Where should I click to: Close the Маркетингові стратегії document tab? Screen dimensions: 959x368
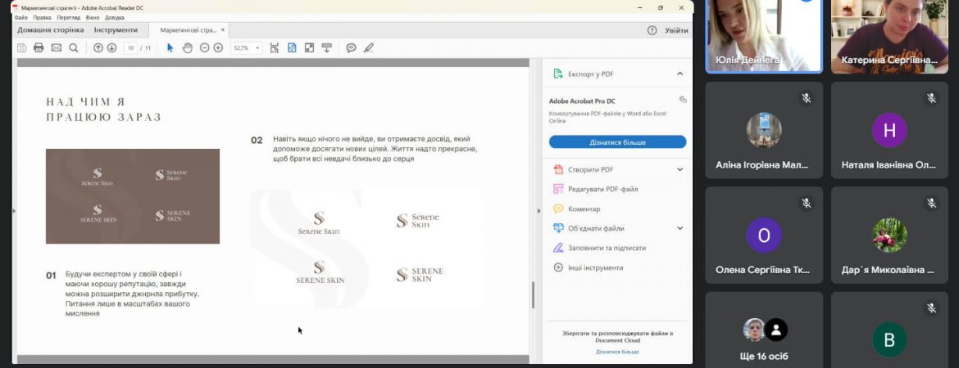click(x=223, y=30)
